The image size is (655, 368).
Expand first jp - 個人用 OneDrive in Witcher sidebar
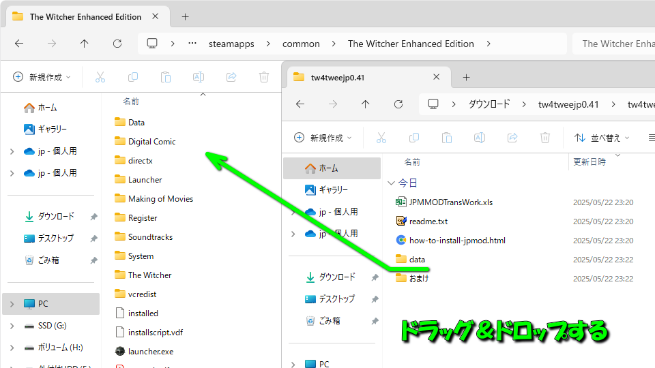pyautogui.click(x=12, y=151)
